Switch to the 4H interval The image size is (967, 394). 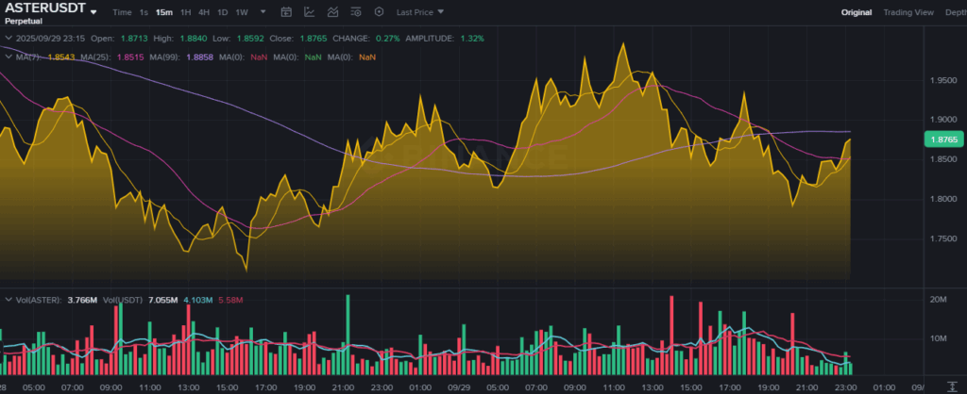tap(204, 12)
